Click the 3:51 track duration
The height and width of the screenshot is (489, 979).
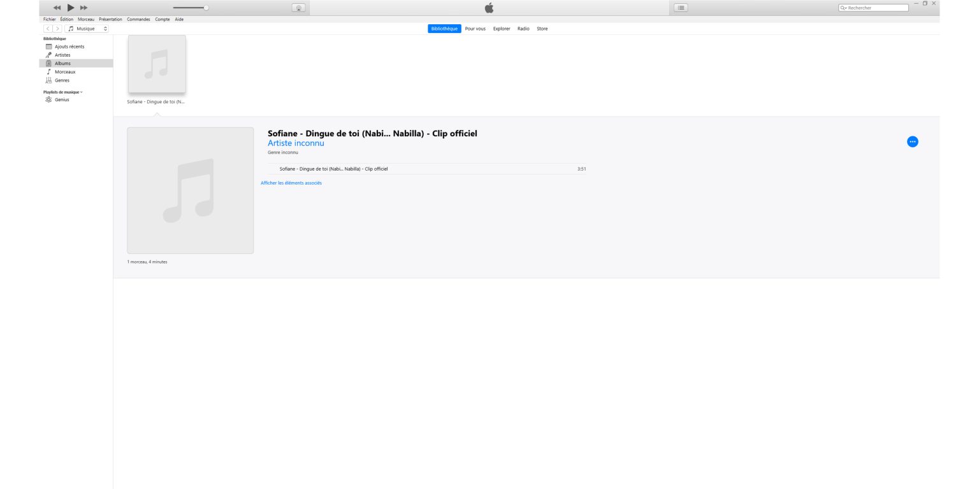581,169
